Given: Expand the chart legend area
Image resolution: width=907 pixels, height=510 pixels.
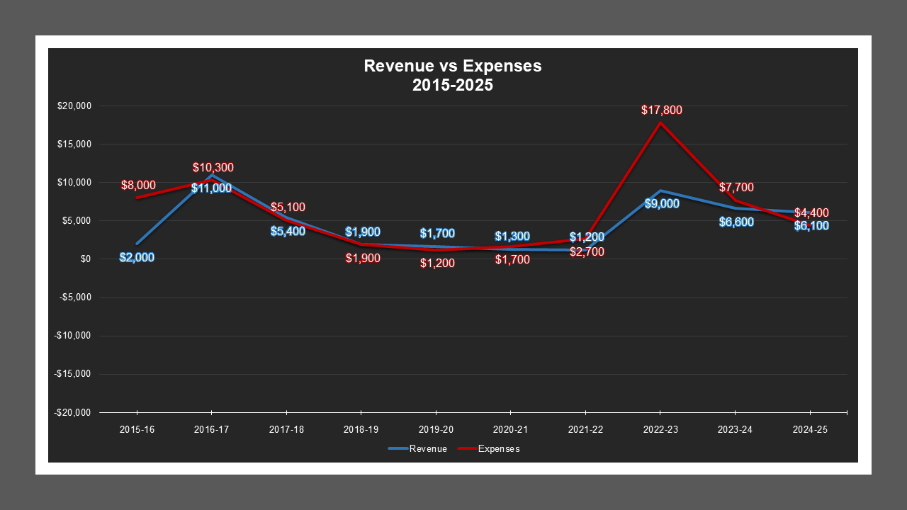Looking at the screenshot, I should [453, 448].
